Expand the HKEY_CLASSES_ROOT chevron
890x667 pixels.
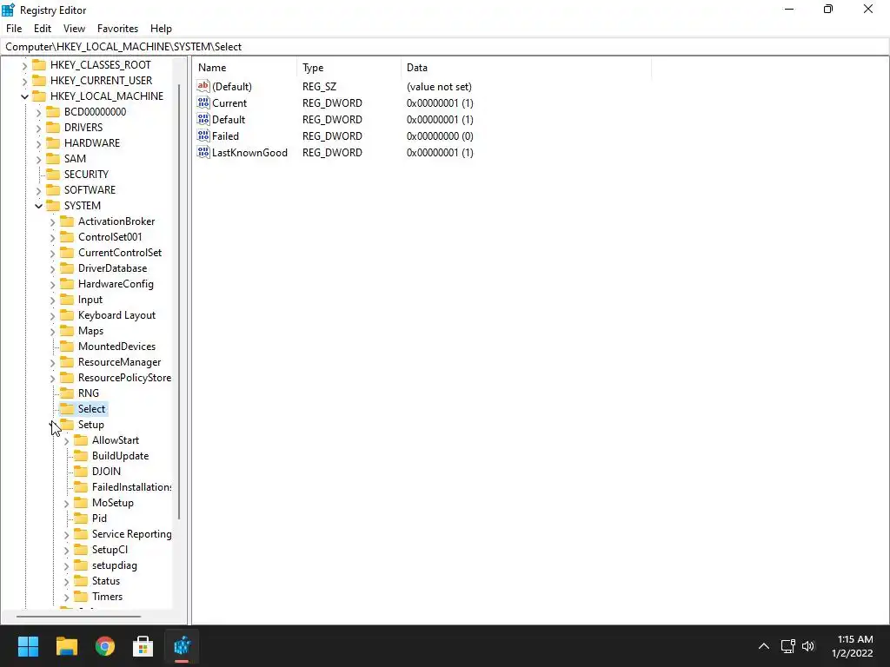[24, 66]
